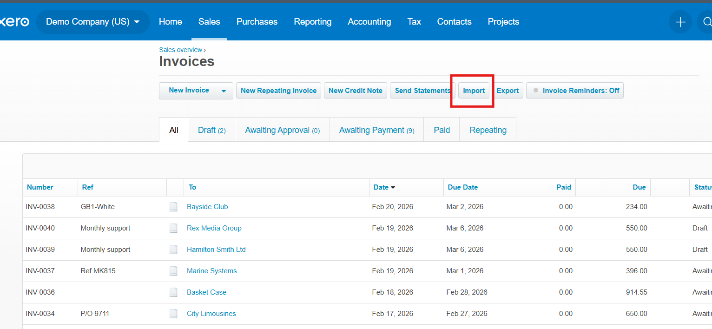Click the Export button

point(508,91)
